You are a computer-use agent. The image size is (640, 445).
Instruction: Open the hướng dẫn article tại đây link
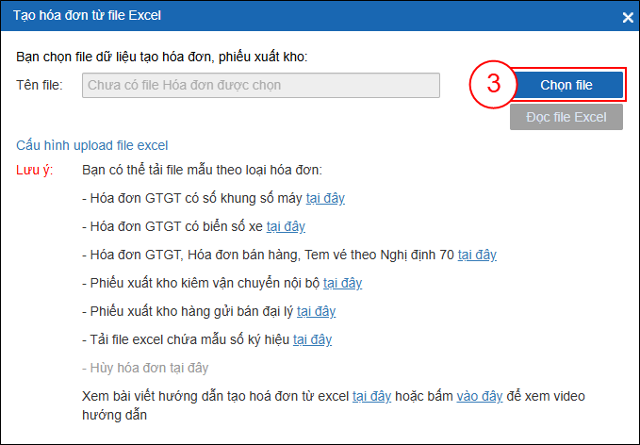371,396
